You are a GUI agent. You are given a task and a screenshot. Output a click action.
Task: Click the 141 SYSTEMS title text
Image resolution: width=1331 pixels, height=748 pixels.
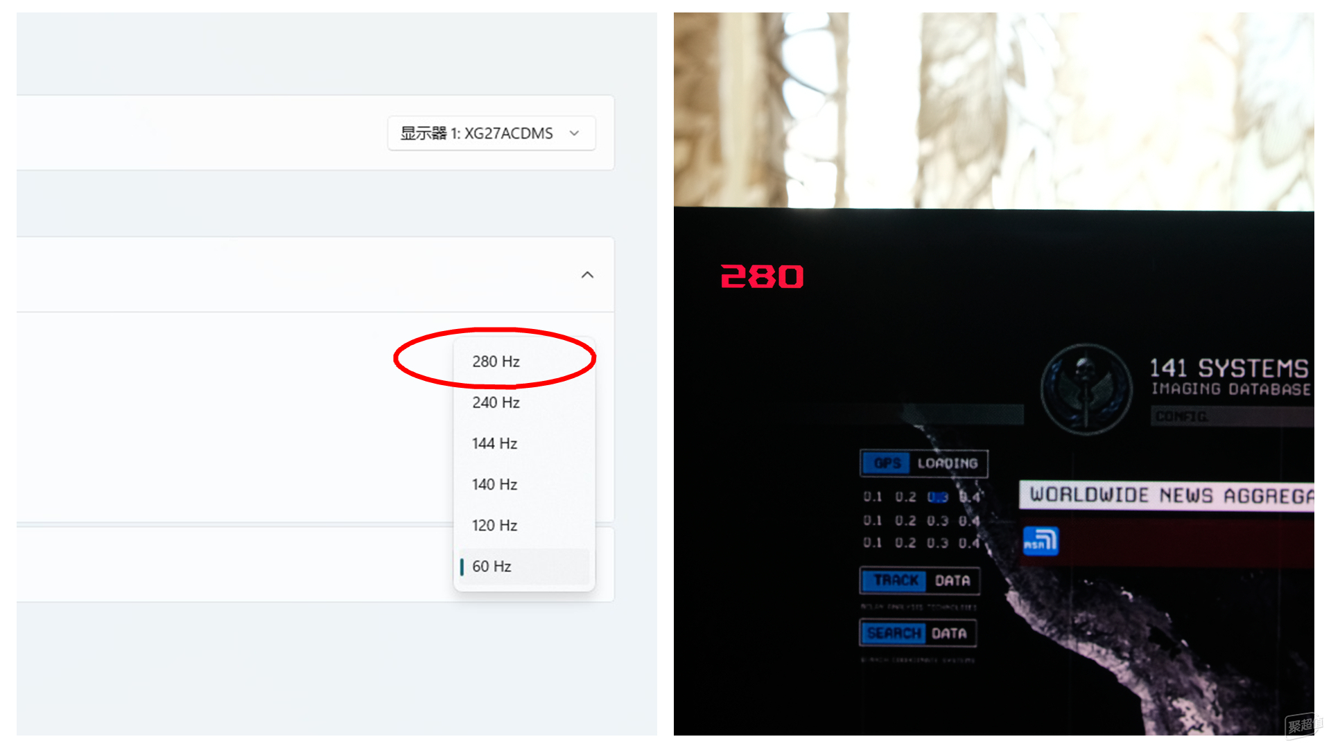tap(1229, 368)
